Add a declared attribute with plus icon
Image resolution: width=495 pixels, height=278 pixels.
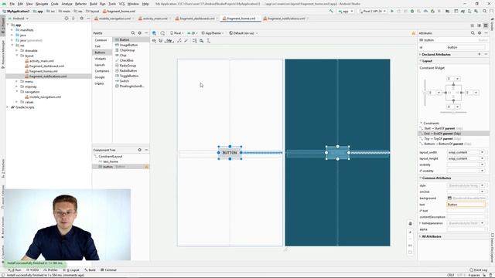tap(480, 54)
